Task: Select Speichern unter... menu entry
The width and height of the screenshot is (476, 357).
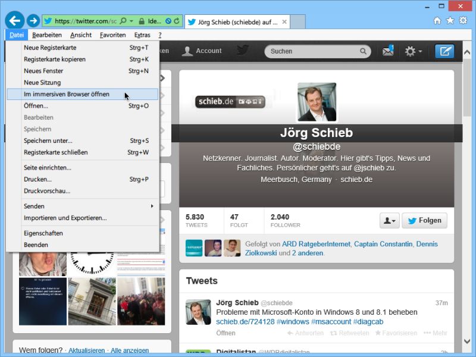Action: point(83,140)
